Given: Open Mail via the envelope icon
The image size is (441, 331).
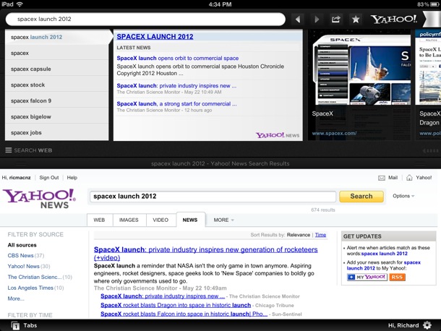Looking at the screenshot, I should point(382,178).
